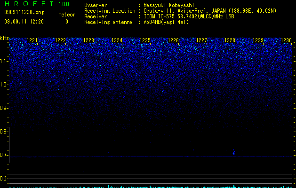The width and height of the screenshot is (296, 188).
Task: Click the 1222 time marker
Action: (x=60, y=40)
